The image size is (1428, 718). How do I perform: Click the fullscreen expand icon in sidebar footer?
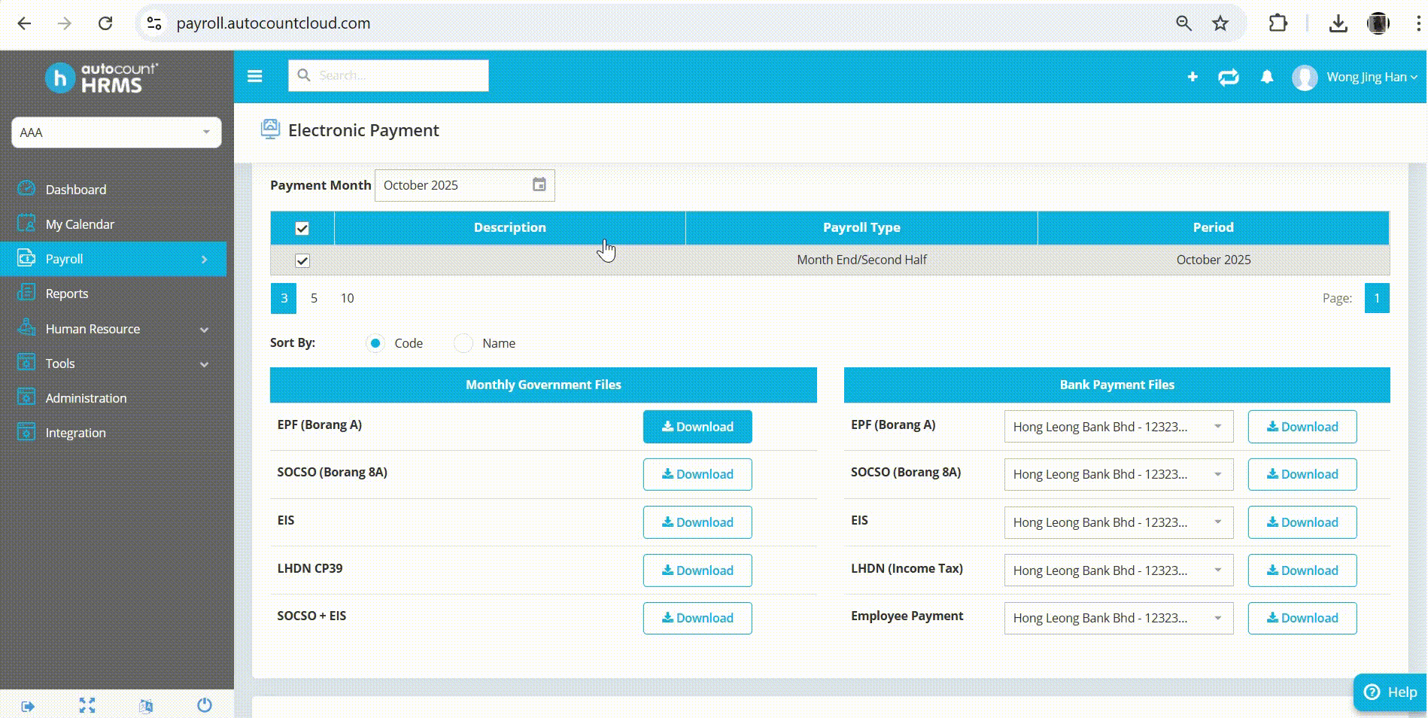click(87, 705)
